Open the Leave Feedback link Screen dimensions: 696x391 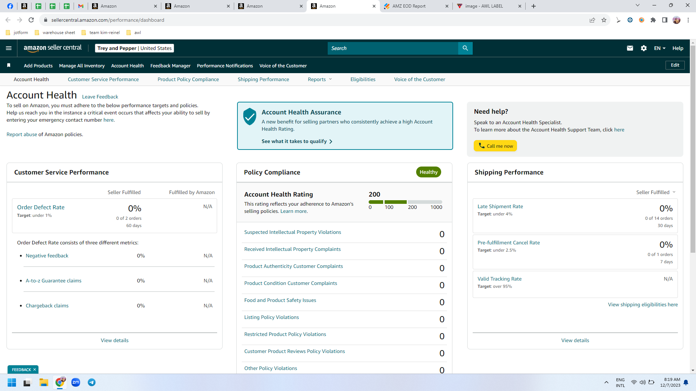[x=100, y=97]
